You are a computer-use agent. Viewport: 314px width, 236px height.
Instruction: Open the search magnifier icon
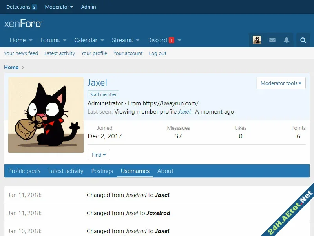click(303, 40)
